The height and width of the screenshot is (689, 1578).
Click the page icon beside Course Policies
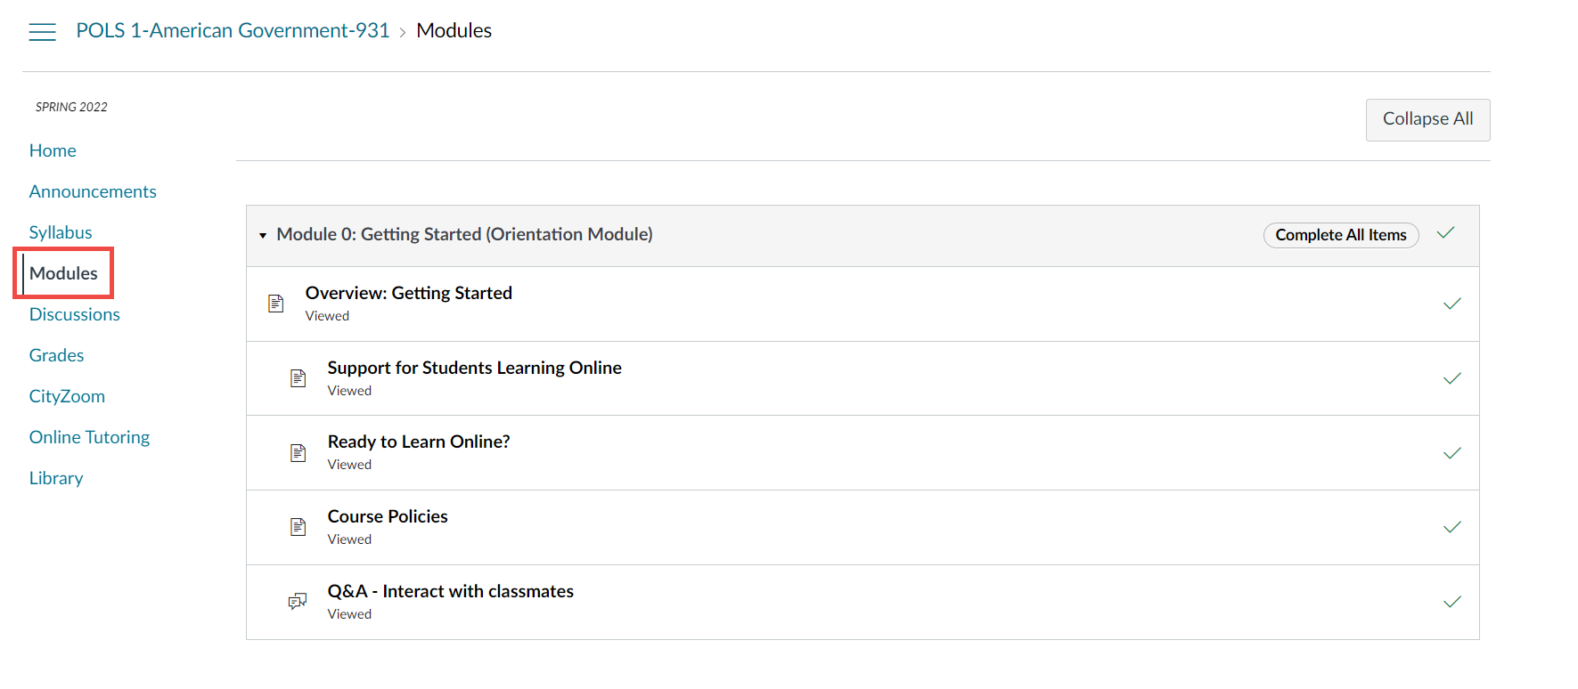click(x=298, y=527)
